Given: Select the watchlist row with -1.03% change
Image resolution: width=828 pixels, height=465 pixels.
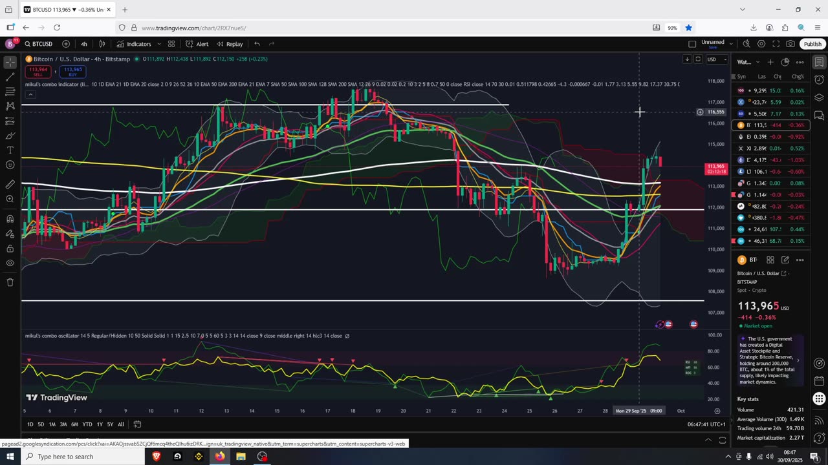Looking at the screenshot, I should (x=771, y=160).
